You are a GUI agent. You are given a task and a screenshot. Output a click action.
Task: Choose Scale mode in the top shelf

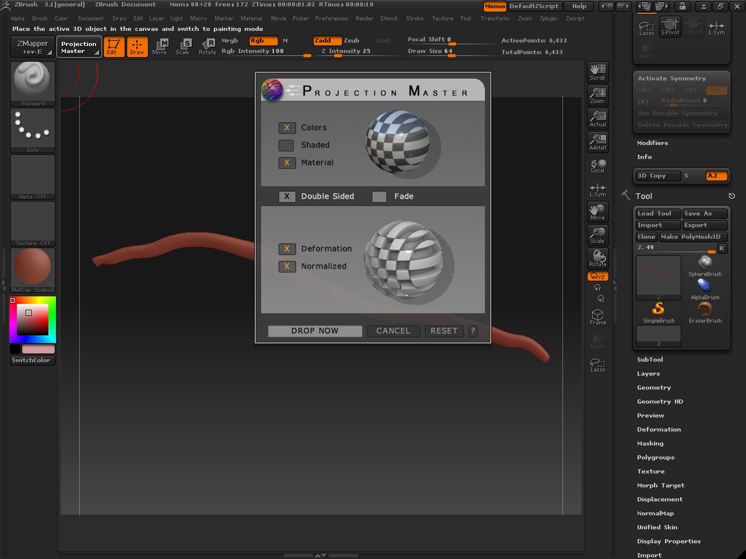point(183,47)
